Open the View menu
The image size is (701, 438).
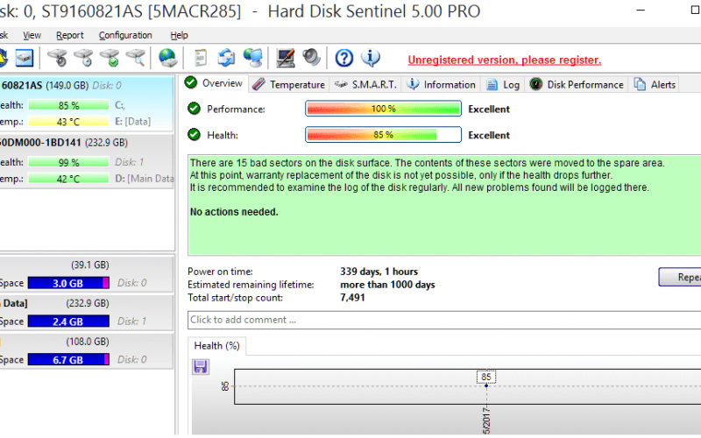[32, 35]
